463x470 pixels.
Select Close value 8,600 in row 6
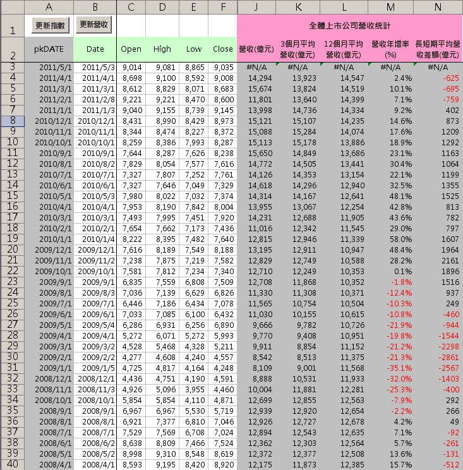tap(223, 100)
